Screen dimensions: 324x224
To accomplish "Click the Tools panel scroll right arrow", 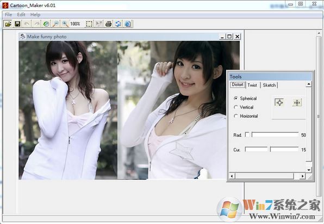I will point(302,176).
